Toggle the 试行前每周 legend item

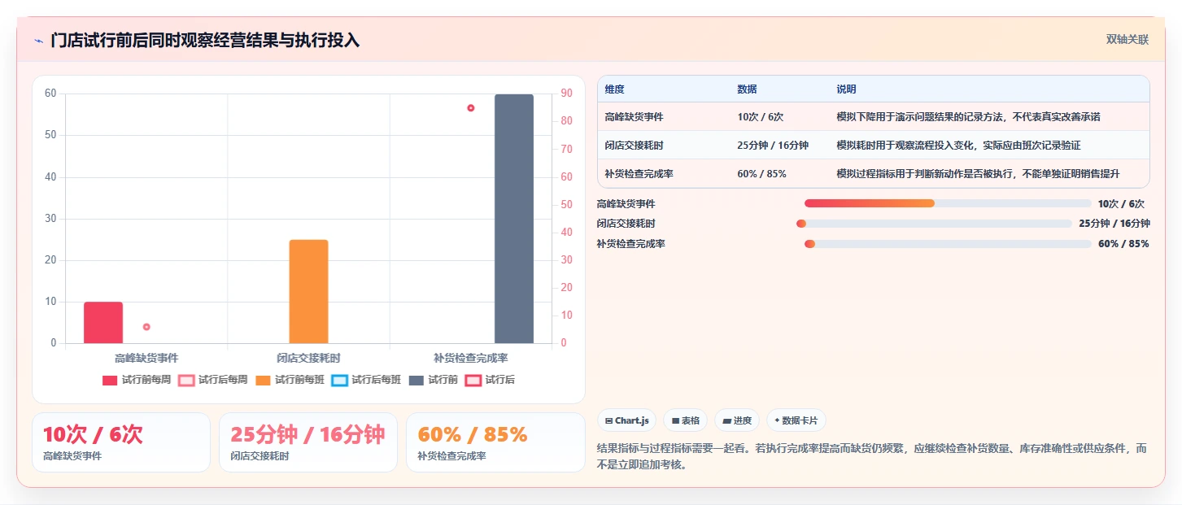coord(136,380)
